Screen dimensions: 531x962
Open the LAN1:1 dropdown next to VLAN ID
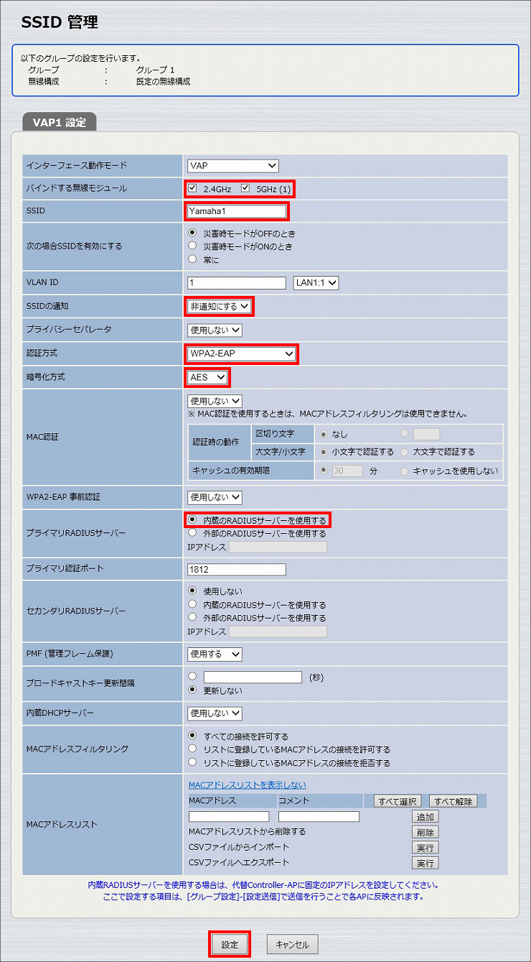coord(316,283)
